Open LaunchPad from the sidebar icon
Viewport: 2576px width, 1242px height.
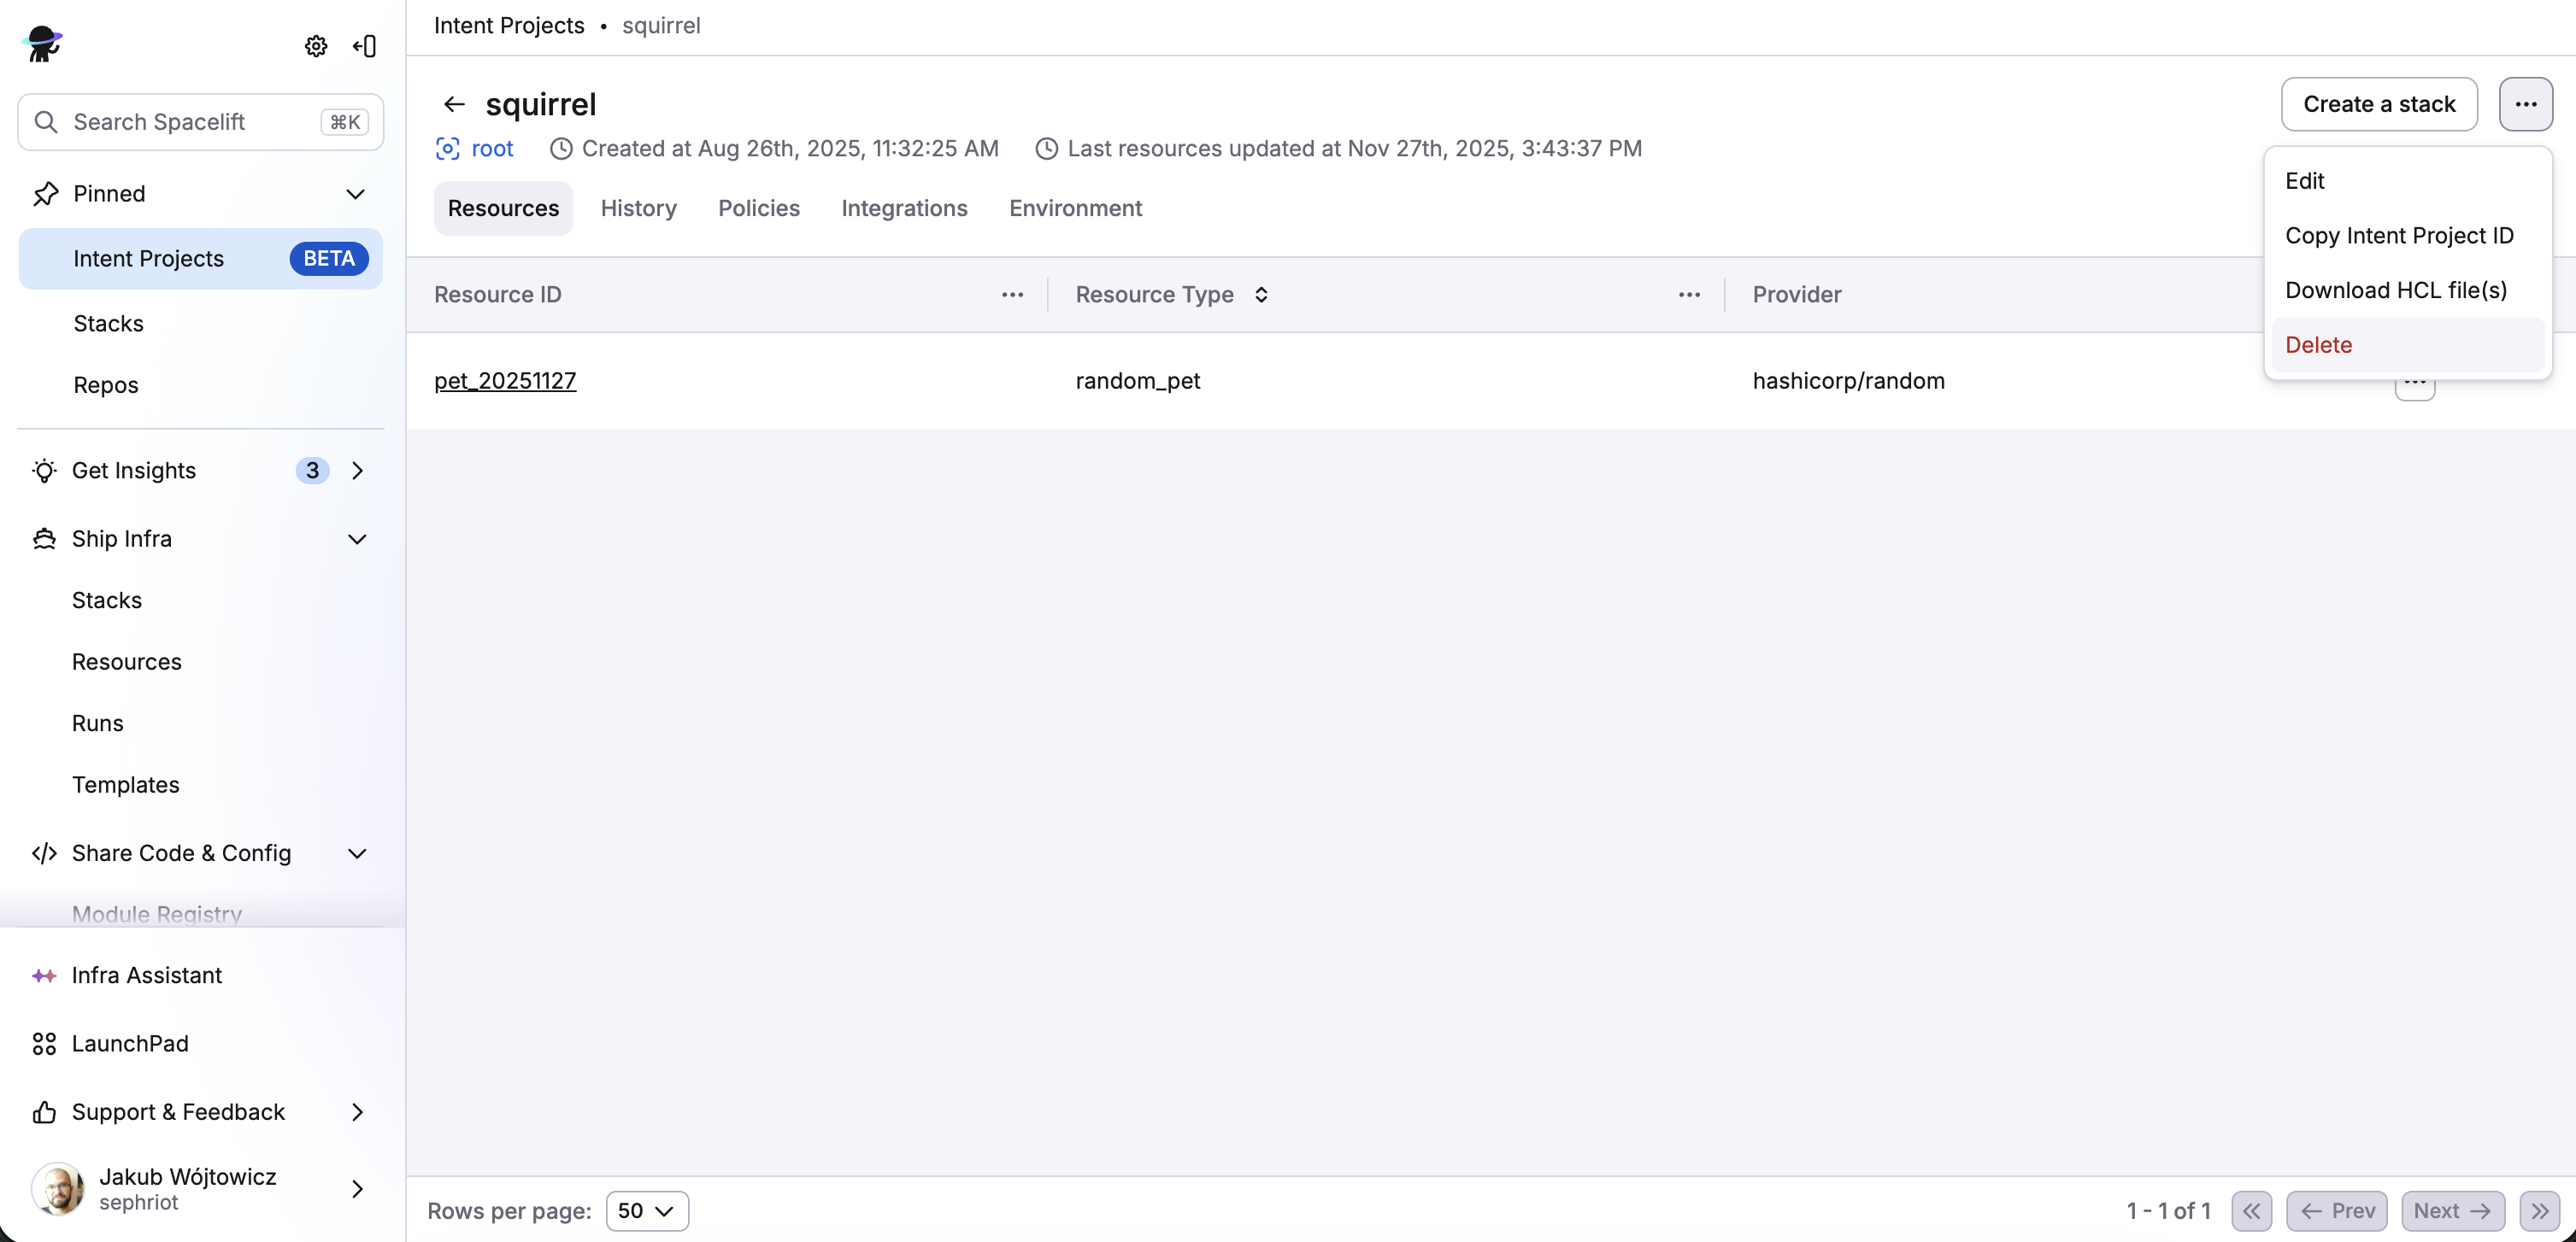[x=43, y=1042]
